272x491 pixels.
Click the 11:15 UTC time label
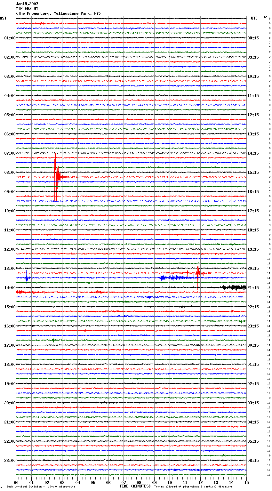click(253, 96)
